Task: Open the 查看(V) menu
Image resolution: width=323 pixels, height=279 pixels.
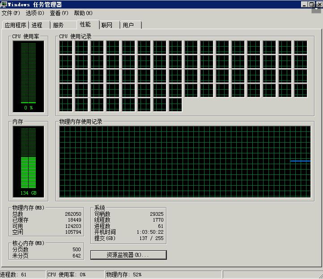Action: [59, 13]
